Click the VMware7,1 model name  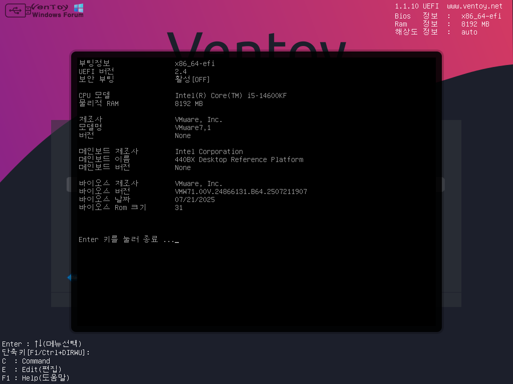[193, 127]
